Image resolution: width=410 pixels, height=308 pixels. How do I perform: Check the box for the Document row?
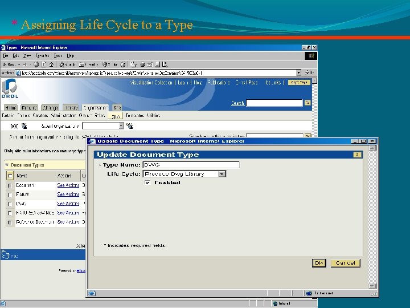click(x=10, y=186)
